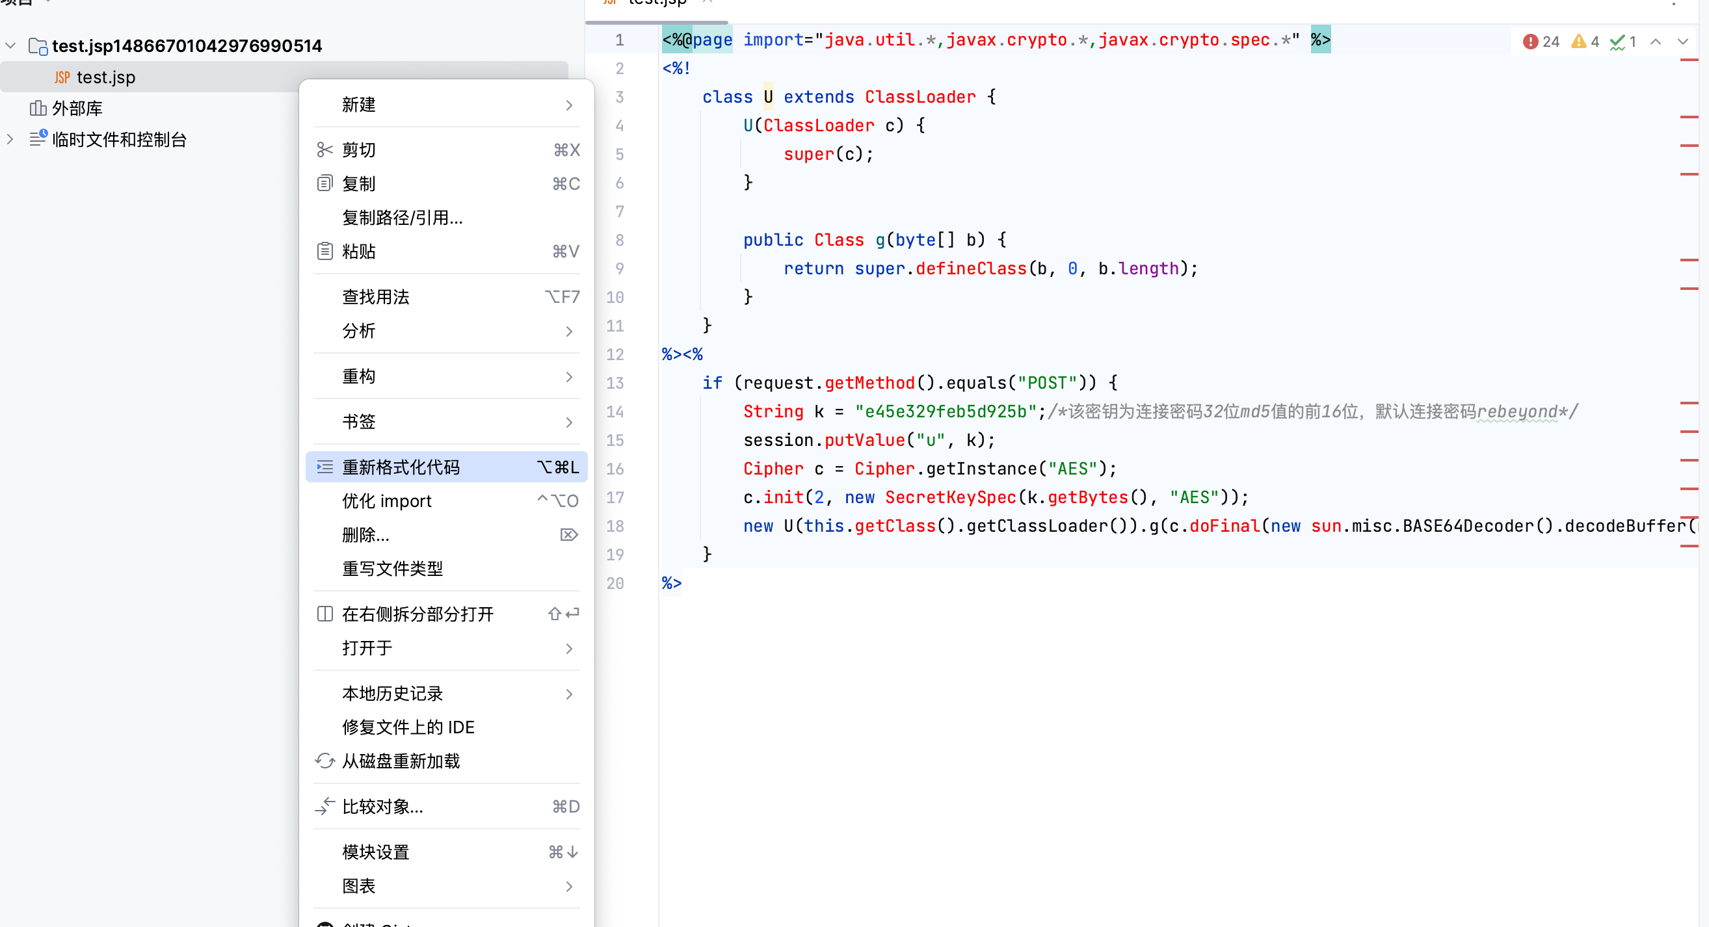The height and width of the screenshot is (927, 1709).
Task: Open the 新建 submenu
Action: (446, 105)
